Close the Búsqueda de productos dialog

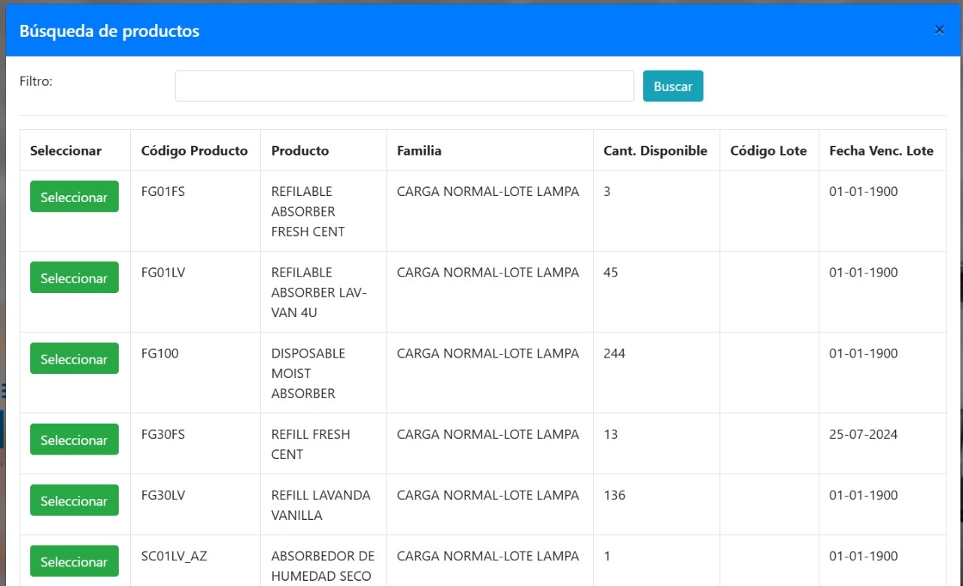(x=939, y=30)
